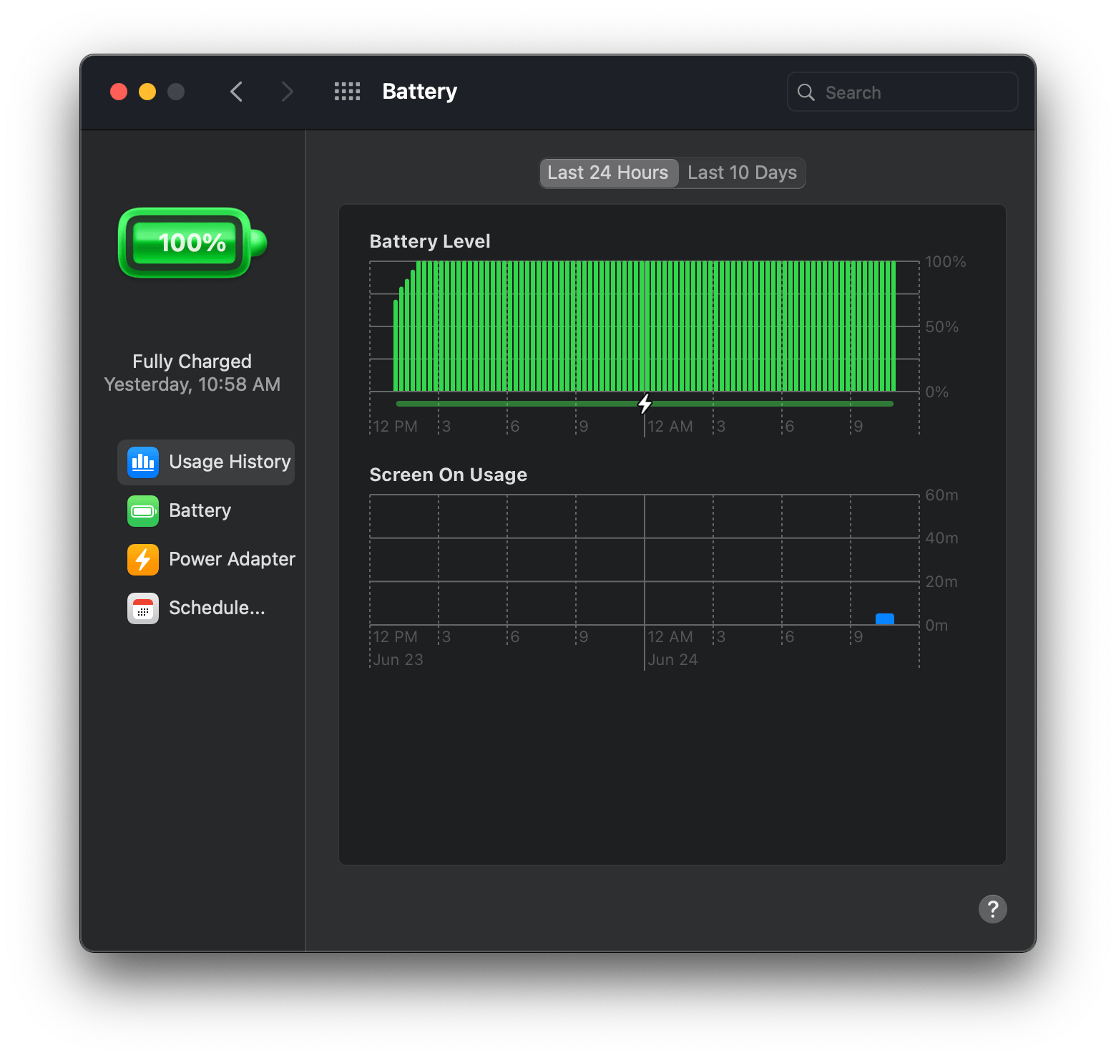Switch to Last 10 Days view

742,173
